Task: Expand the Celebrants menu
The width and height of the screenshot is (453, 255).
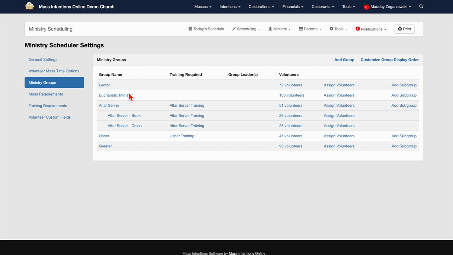Action: pos(323,7)
